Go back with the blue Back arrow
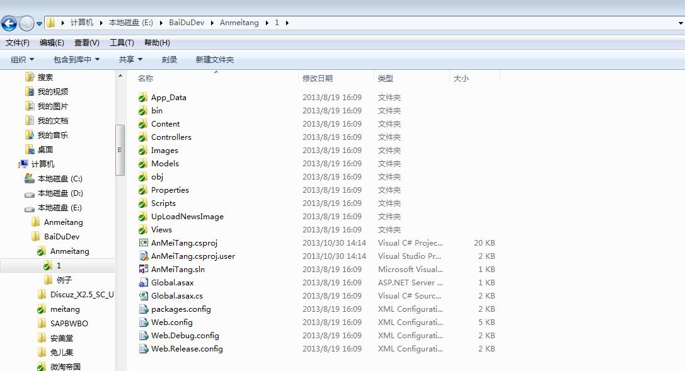The image size is (685, 371). point(9,23)
